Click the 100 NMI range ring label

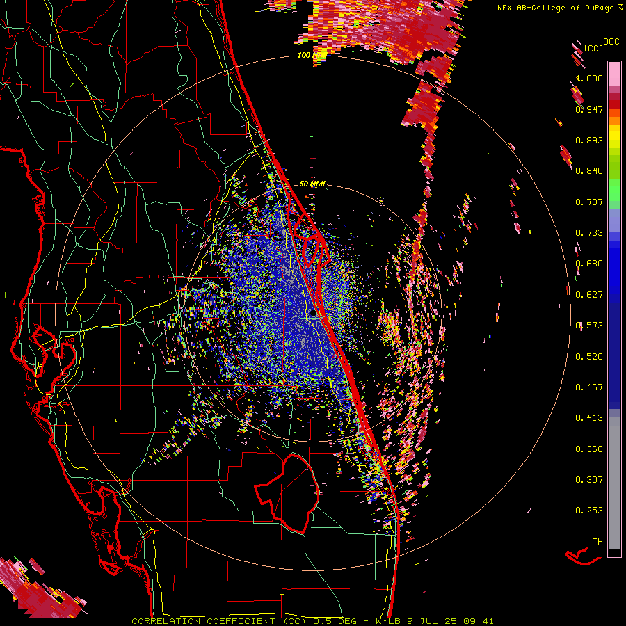pyautogui.click(x=312, y=55)
